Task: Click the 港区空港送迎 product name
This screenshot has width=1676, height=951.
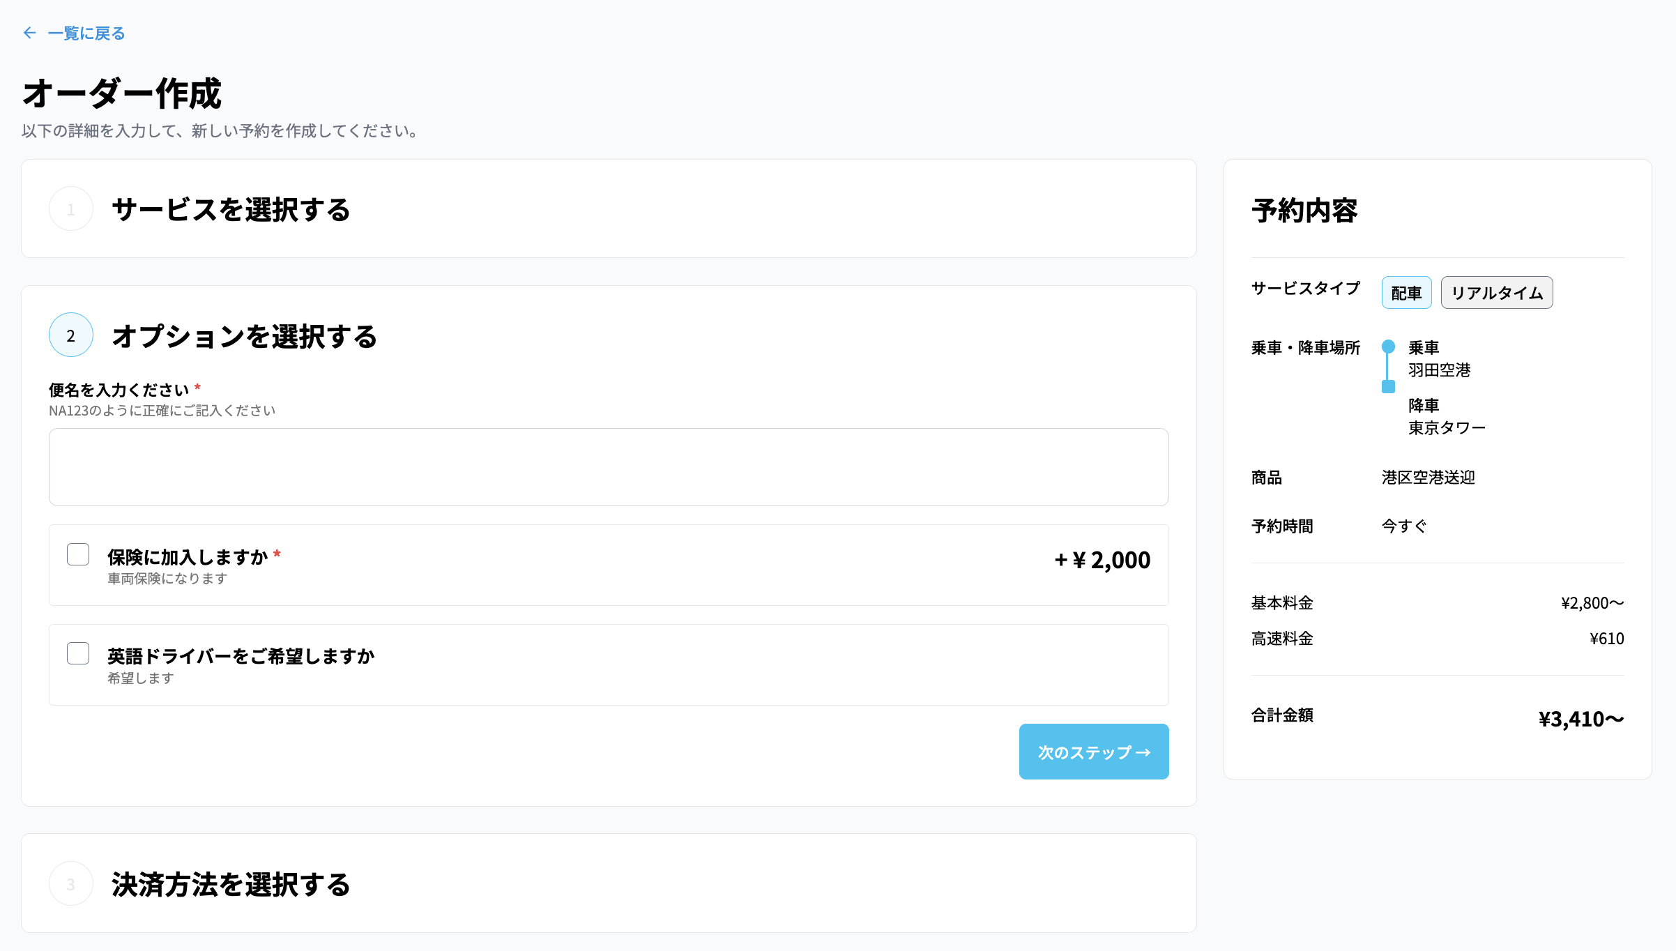Action: click(1428, 478)
